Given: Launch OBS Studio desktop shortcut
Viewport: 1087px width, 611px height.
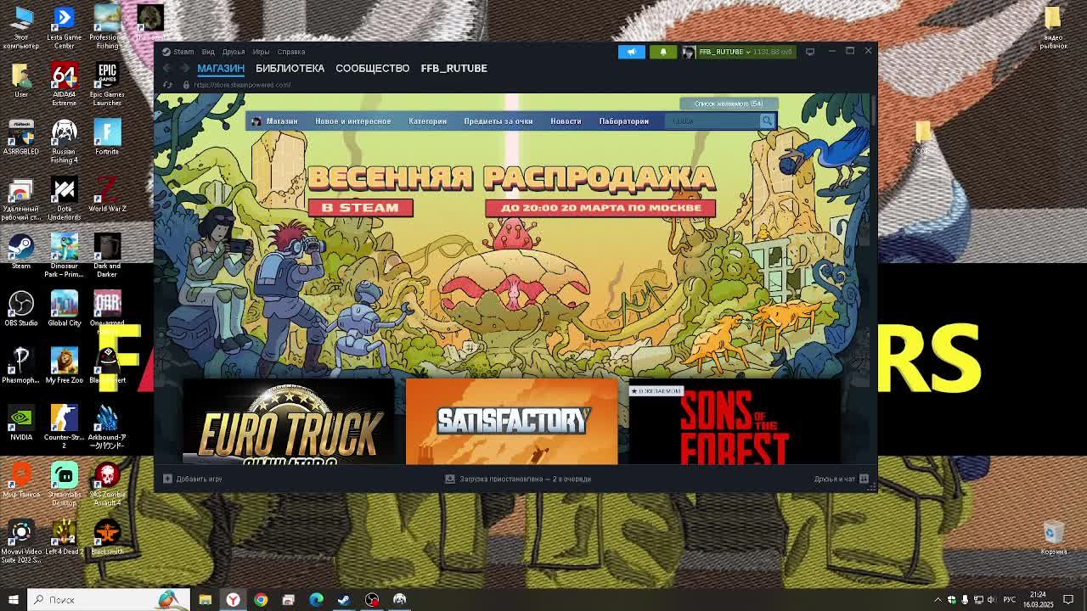Looking at the screenshot, I should point(21,309).
